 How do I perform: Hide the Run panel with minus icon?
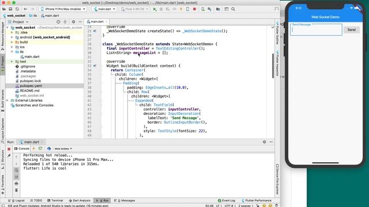[271, 142]
